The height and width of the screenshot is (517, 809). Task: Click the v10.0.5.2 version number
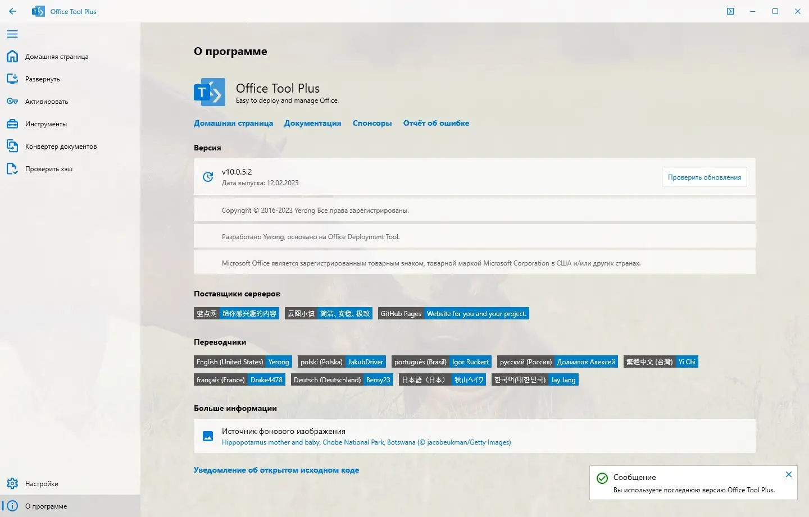tap(237, 172)
